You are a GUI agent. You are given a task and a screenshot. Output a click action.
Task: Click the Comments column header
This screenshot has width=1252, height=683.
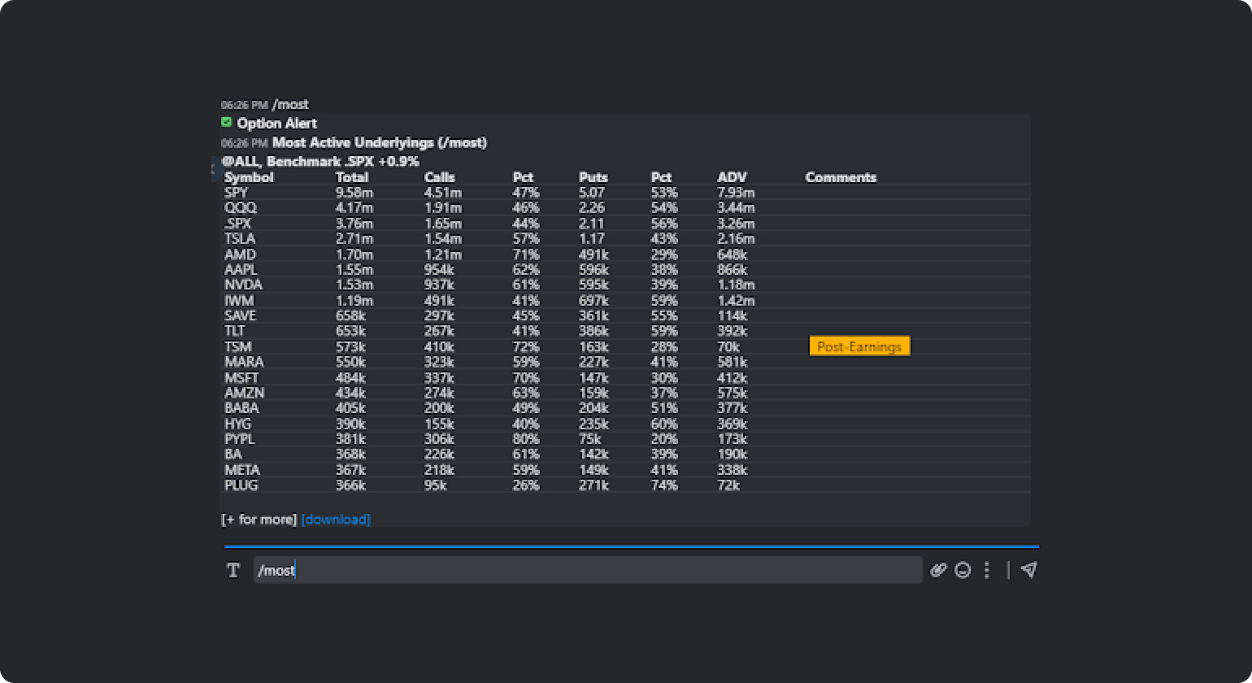841,177
